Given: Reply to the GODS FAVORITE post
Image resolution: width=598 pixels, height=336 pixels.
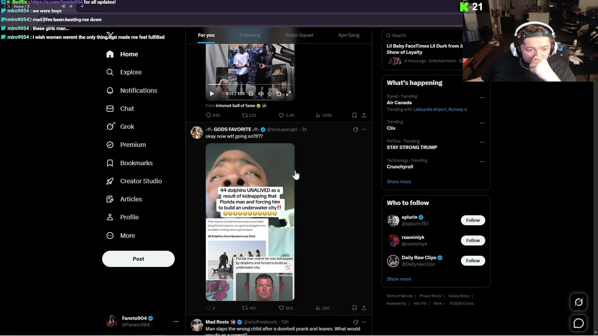Looking at the screenshot, I should click(210, 308).
